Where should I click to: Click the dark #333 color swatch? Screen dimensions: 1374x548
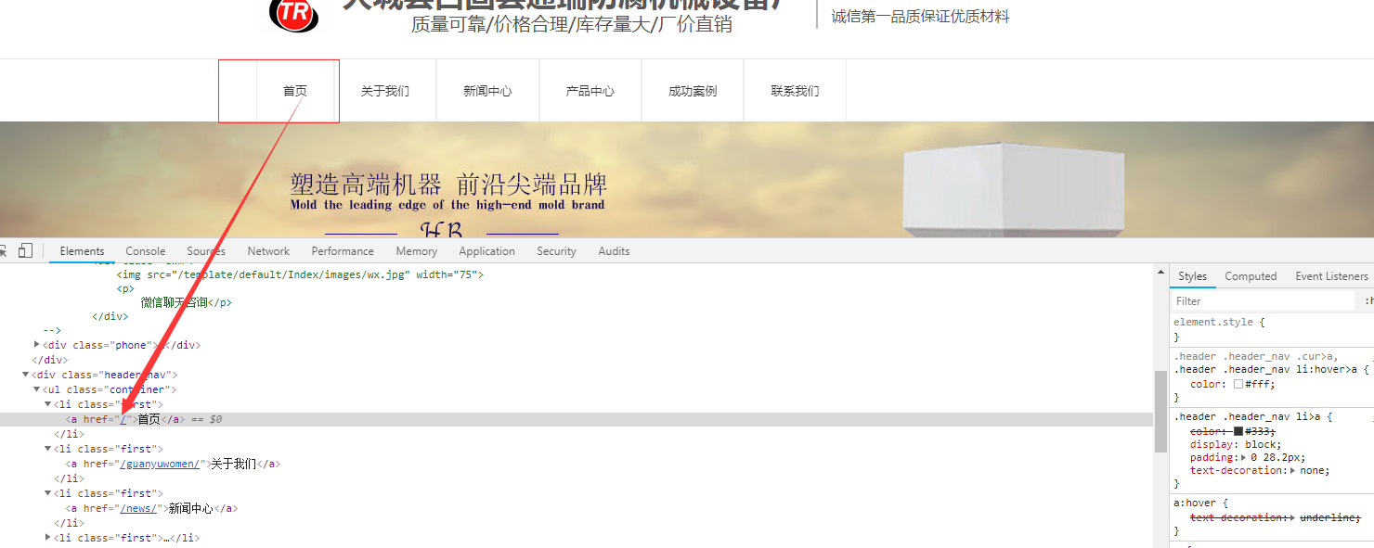(x=1238, y=431)
